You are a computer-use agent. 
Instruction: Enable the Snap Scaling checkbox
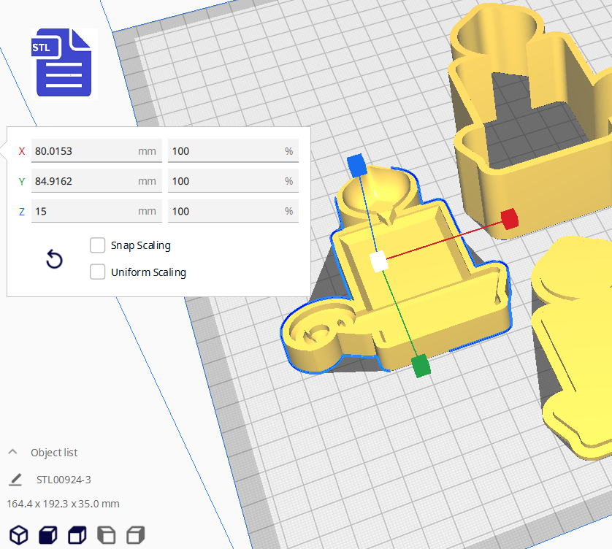click(97, 245)
